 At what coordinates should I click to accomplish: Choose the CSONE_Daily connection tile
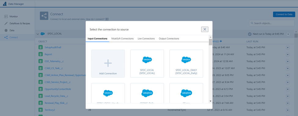tap(147, 93)
